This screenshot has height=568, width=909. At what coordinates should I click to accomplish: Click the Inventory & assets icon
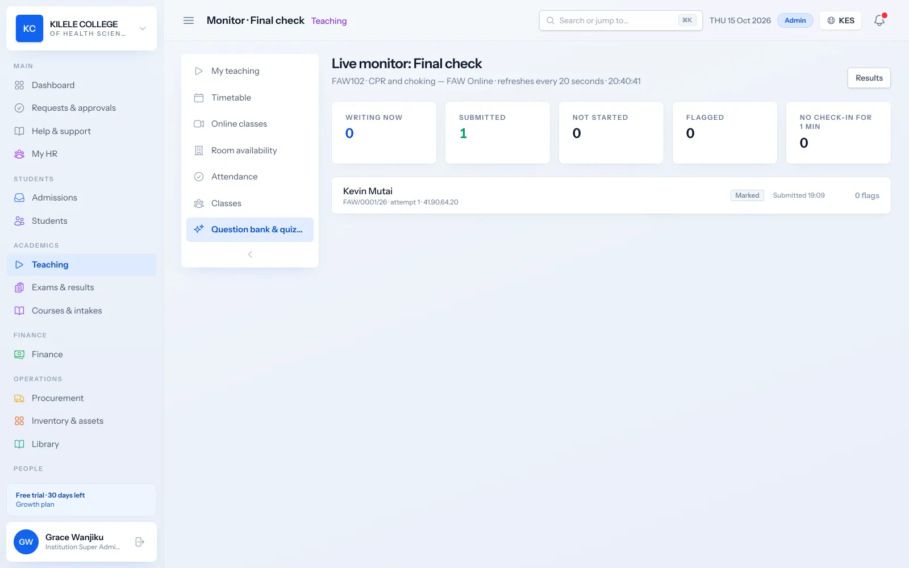[19, 421]
